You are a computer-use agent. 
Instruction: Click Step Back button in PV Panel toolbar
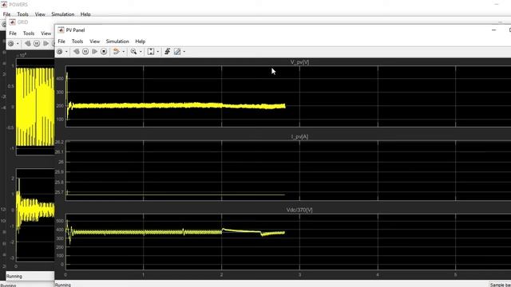point(77,51)
